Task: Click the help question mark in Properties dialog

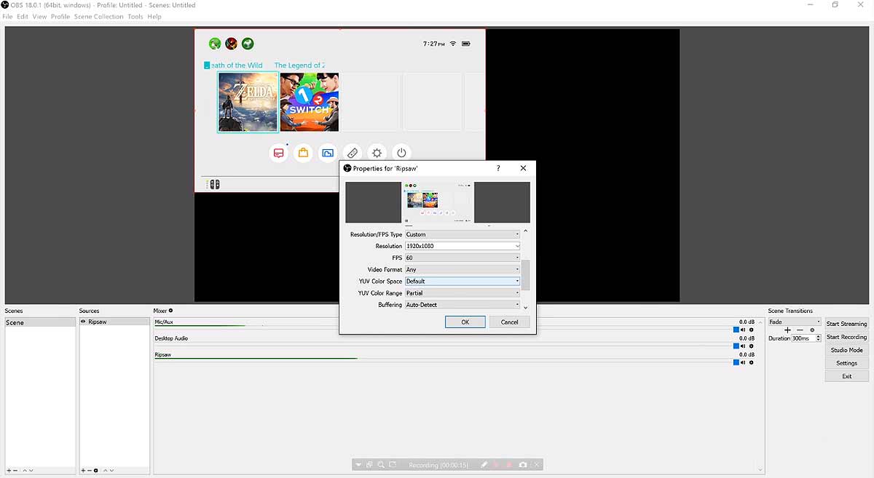Action: tap(498, 168)
